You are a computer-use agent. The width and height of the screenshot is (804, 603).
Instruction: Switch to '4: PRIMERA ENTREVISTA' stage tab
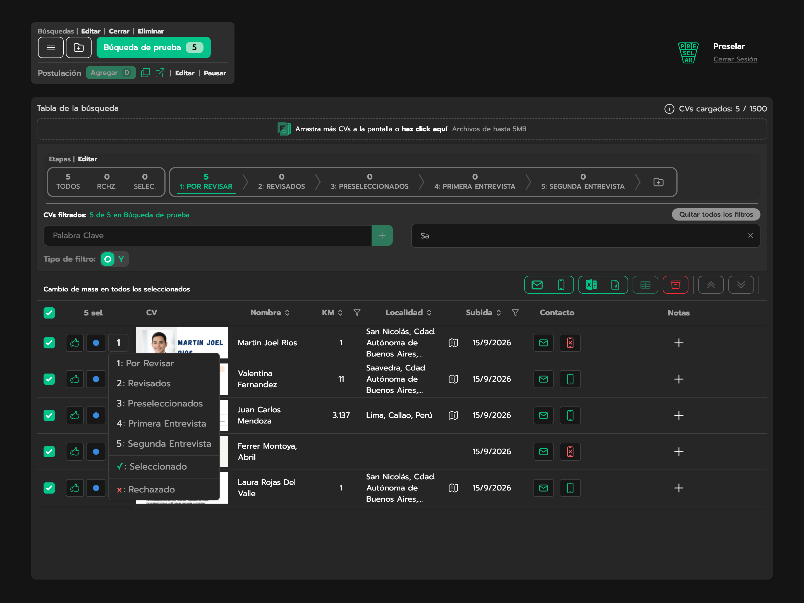[474, 182]
